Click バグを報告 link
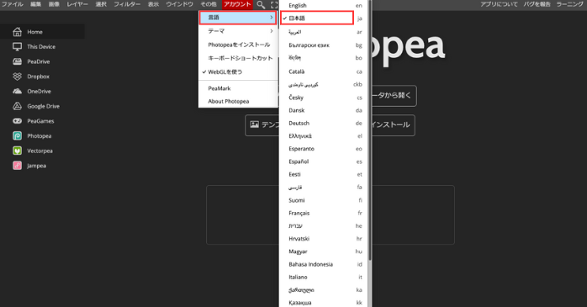Image resolution: width=587 pixels, height=307 pixels. click(537, 4)
